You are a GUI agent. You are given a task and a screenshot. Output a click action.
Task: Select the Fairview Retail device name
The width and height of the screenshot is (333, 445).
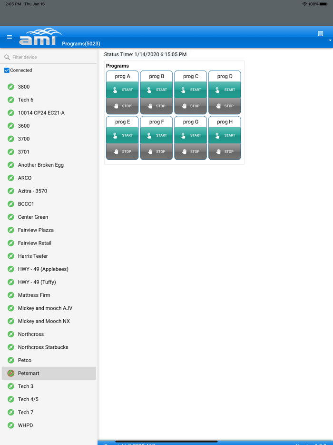pos(35,243)
